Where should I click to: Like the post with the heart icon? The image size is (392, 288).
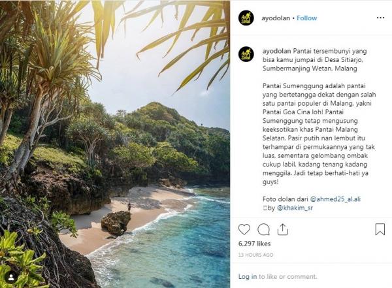click(x=244, y=229)
